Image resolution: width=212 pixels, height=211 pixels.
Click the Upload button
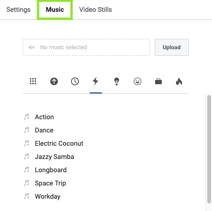click(x=172, y=47)
